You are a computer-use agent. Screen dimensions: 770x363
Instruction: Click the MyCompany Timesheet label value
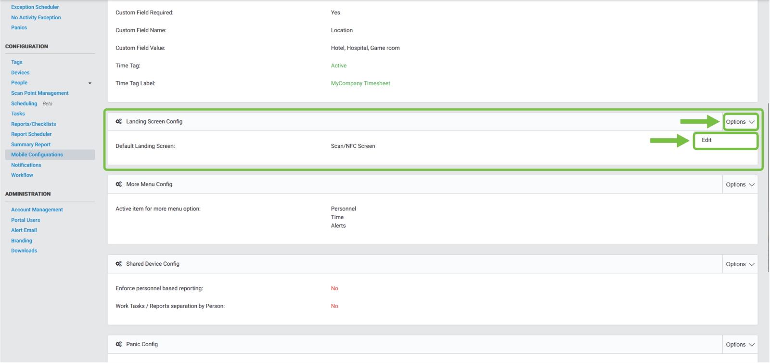tap(360, 83)
